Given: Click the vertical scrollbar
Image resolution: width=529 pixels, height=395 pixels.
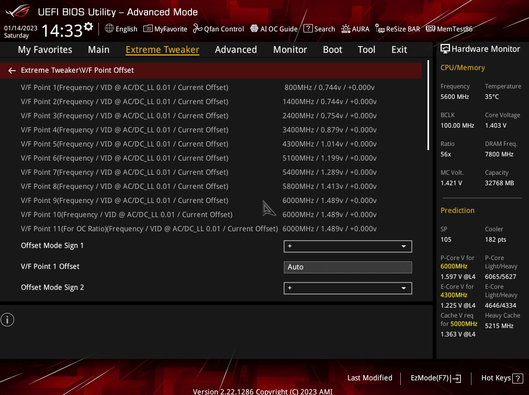Looking at the screenshot, I should coord(428,105).
